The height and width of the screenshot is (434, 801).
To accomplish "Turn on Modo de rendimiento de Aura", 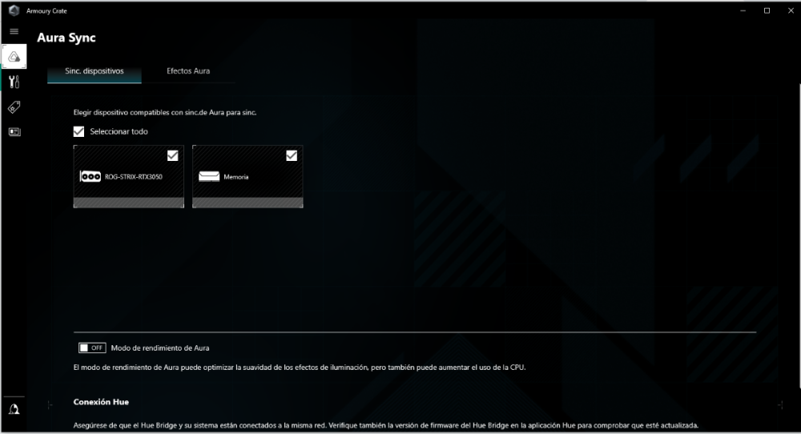I will pyautogui.click(x=92, y=348).
